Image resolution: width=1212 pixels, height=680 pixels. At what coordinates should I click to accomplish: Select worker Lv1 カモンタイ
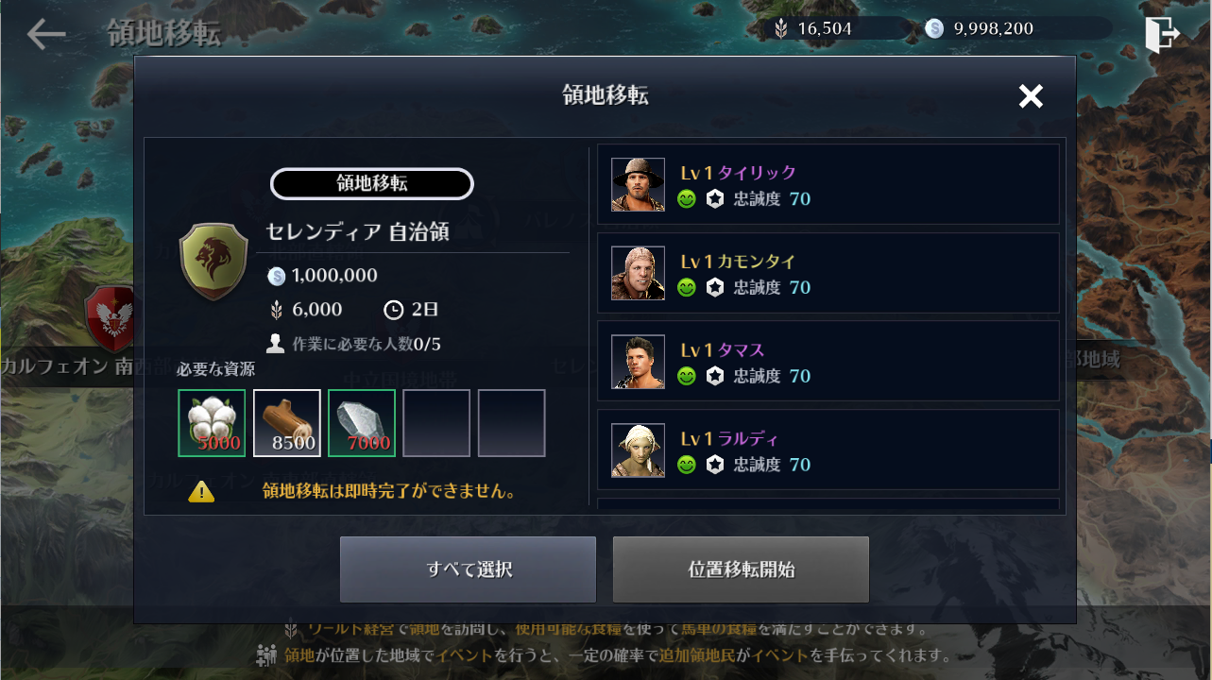(x=828, y=274)
